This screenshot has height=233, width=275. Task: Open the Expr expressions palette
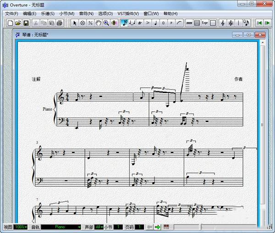[204, 23]
